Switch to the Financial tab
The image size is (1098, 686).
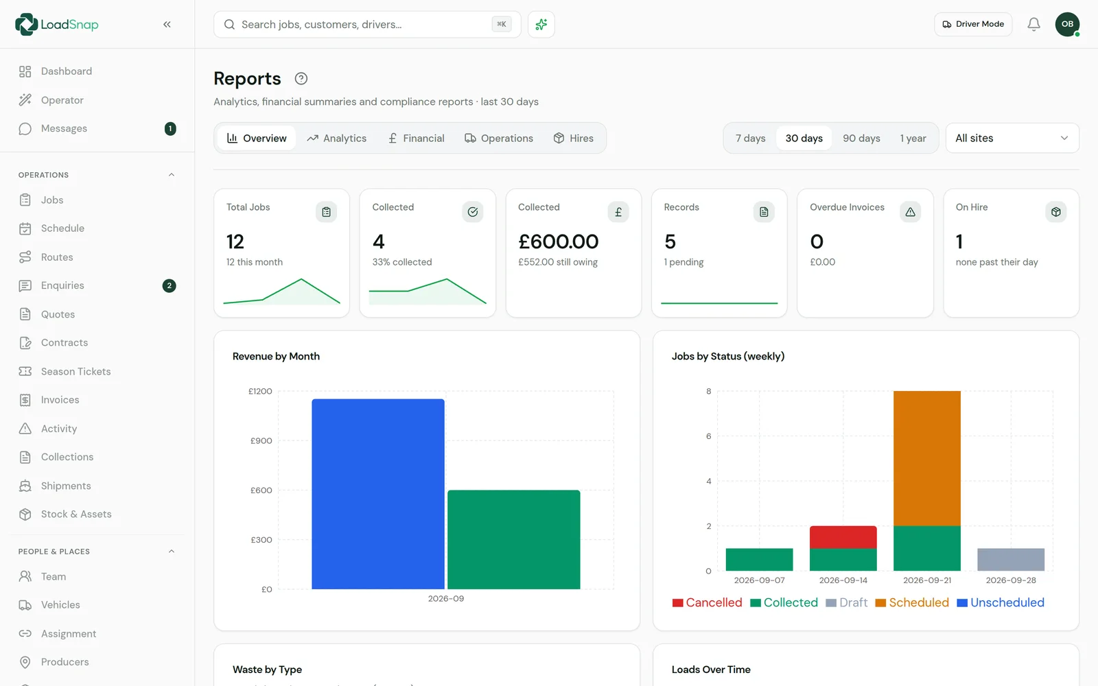tap(416, 138)
